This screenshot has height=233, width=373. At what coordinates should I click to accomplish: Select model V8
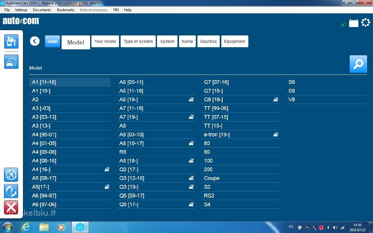pos(326,99)
